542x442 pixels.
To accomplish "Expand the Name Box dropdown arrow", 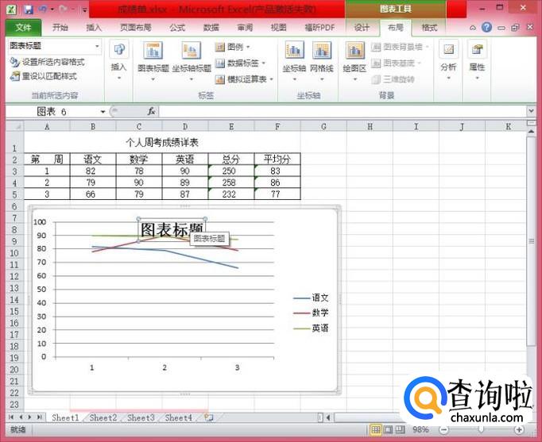I will [x=103, y=111].
